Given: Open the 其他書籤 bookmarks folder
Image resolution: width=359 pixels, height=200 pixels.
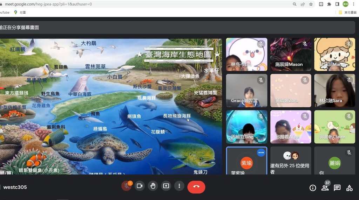Looking at the screenshot, I should point(348,13).
